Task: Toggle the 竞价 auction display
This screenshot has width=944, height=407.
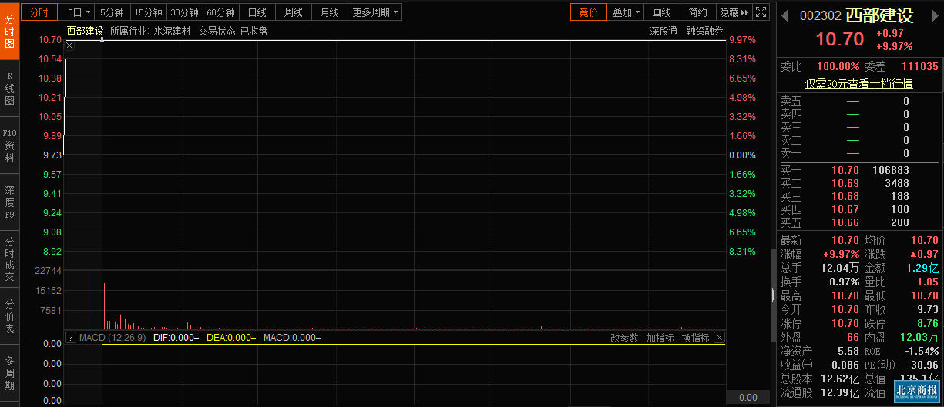Action: click(588, 12)
